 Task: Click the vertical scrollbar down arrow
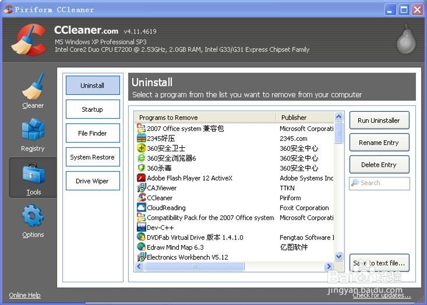click(339, 256)
